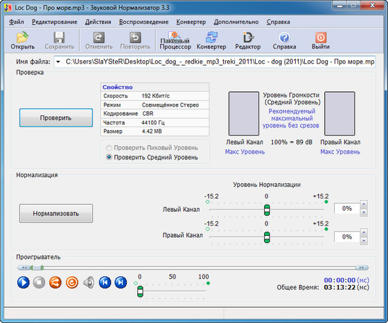
Task: Click the Справка help icon in toolbar
Action: tap(284, 41)
